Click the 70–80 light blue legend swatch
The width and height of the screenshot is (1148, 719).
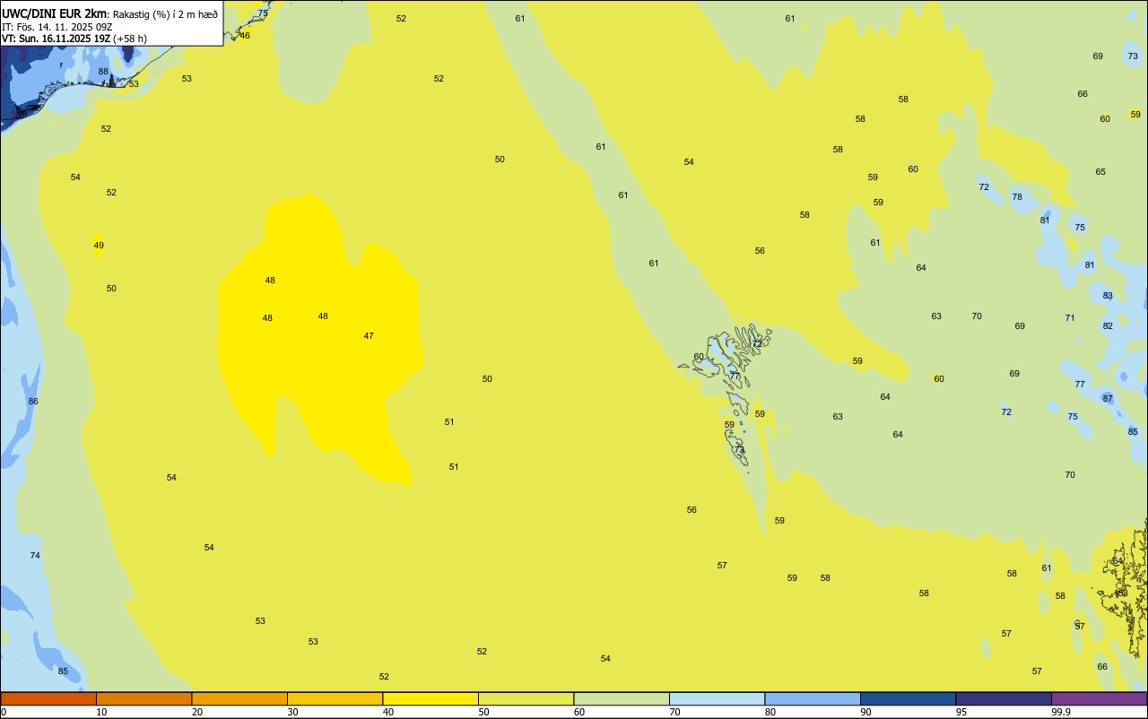coord(717,698)
